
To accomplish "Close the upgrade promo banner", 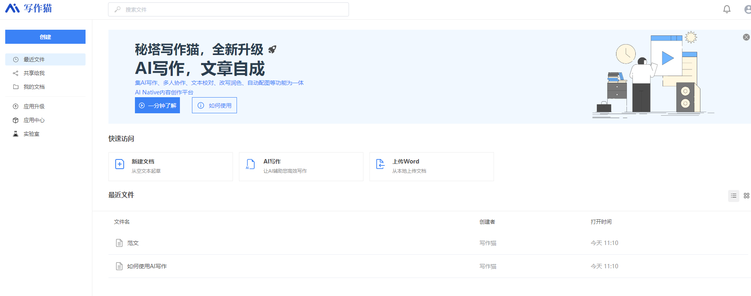I will tap(746, 37).
